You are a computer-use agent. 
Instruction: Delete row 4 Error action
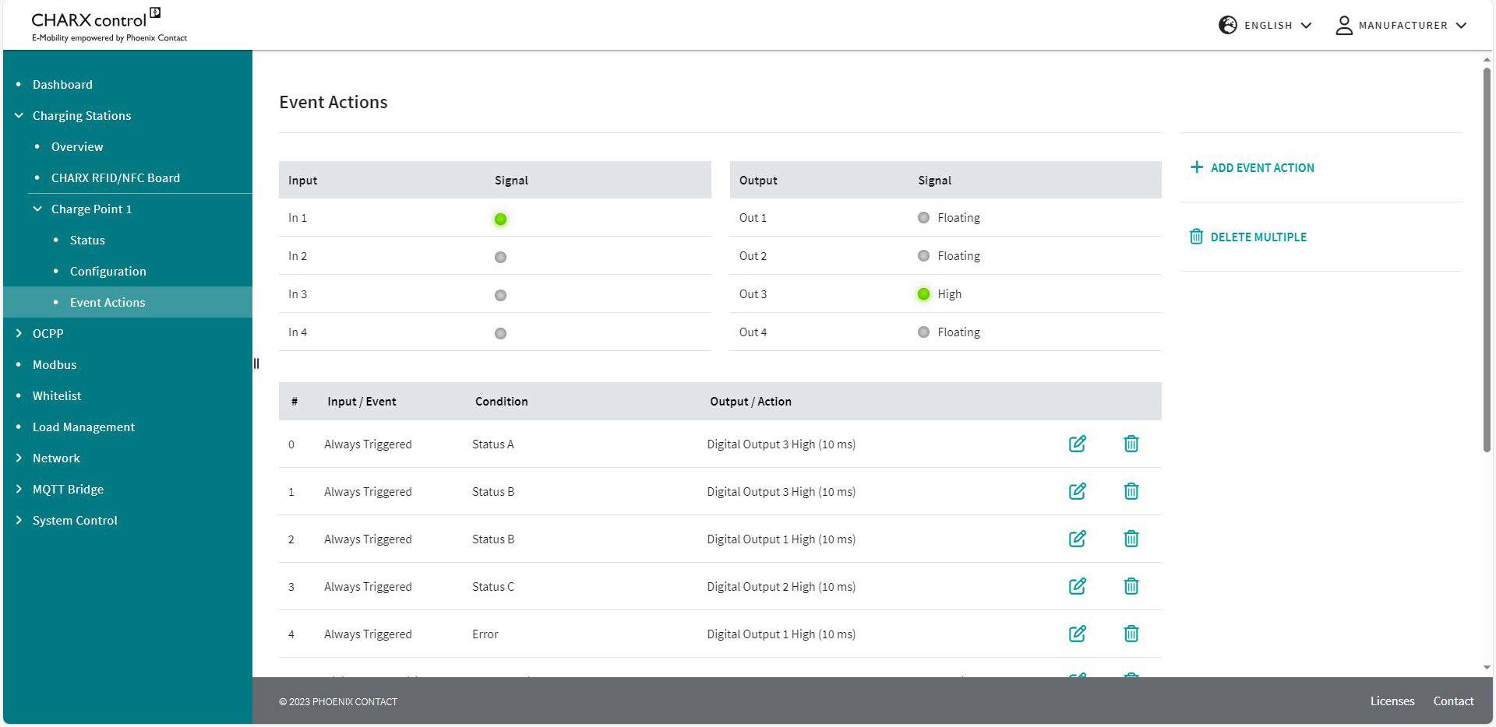click(x=1131, y=634)
